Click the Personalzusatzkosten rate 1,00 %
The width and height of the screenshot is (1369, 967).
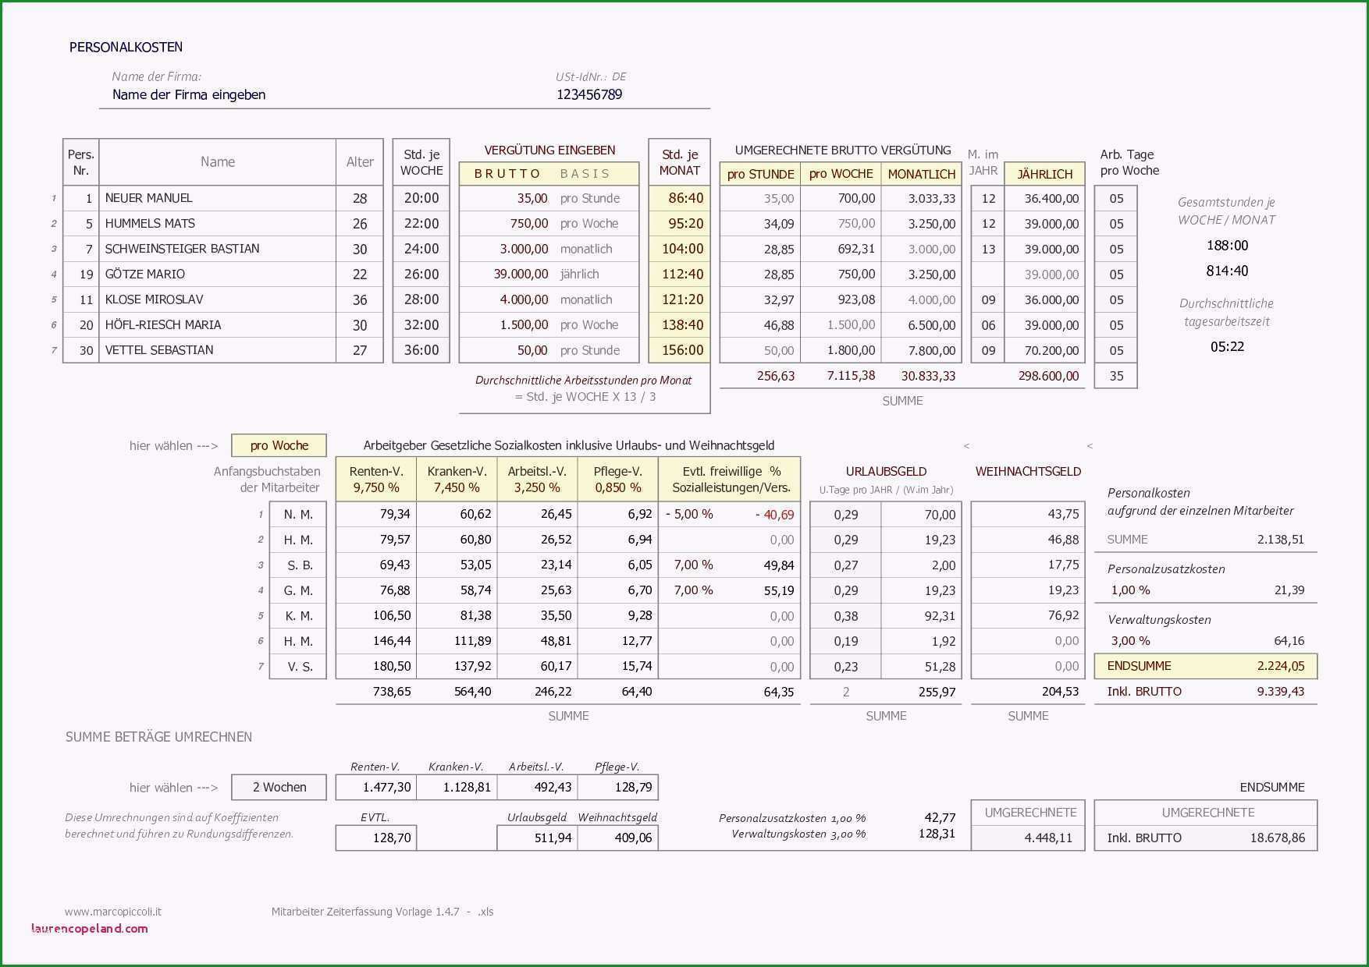tap(1130, 590)
